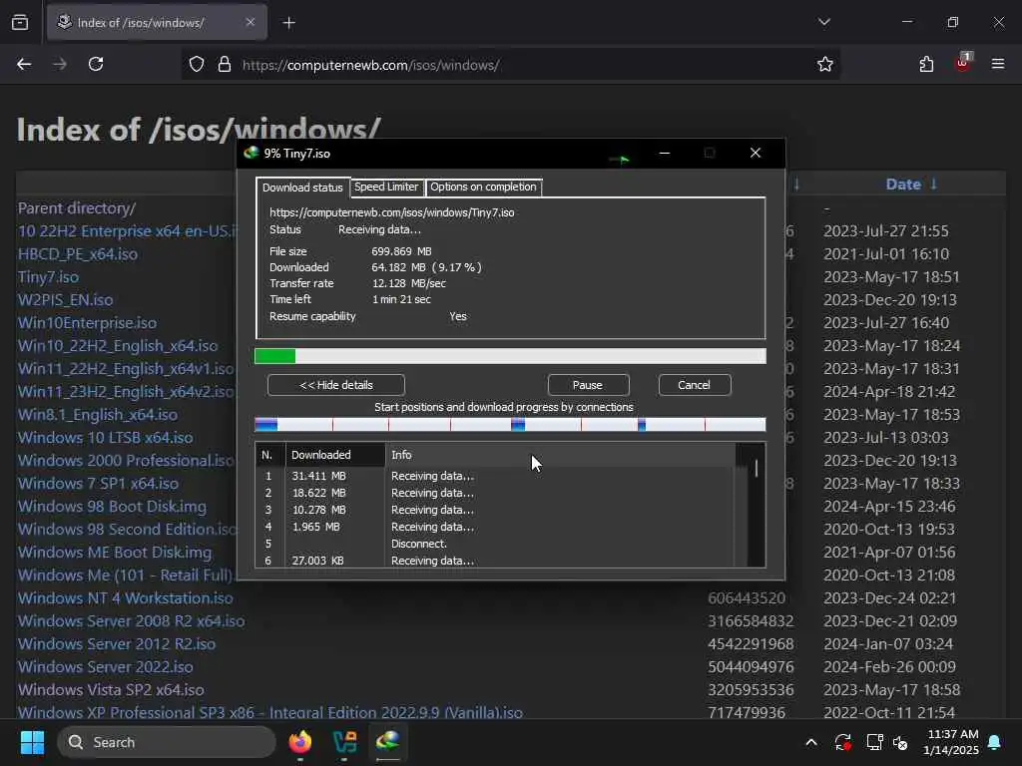Click the green overall download progress bar
Image resolution: width=1022 pixels, height=766 pixels.
510,356
